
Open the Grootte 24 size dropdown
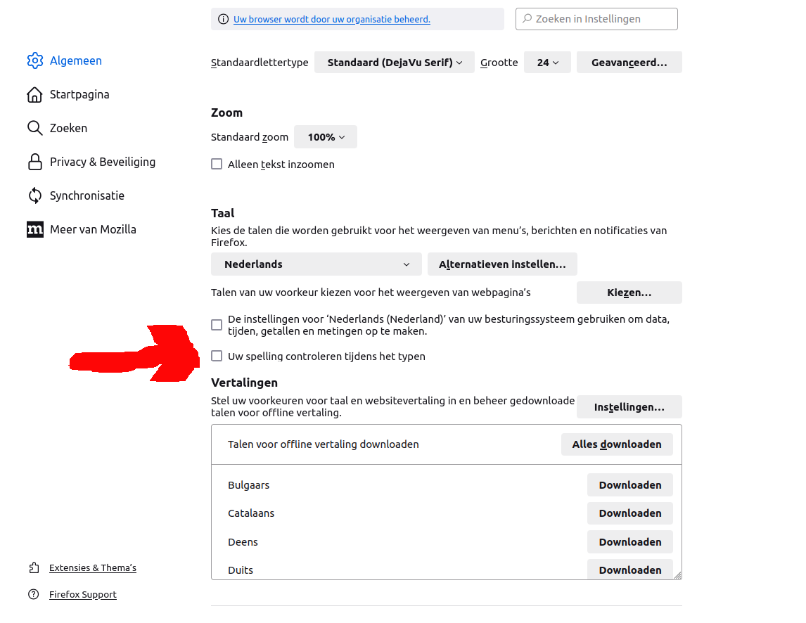point(547,62)
